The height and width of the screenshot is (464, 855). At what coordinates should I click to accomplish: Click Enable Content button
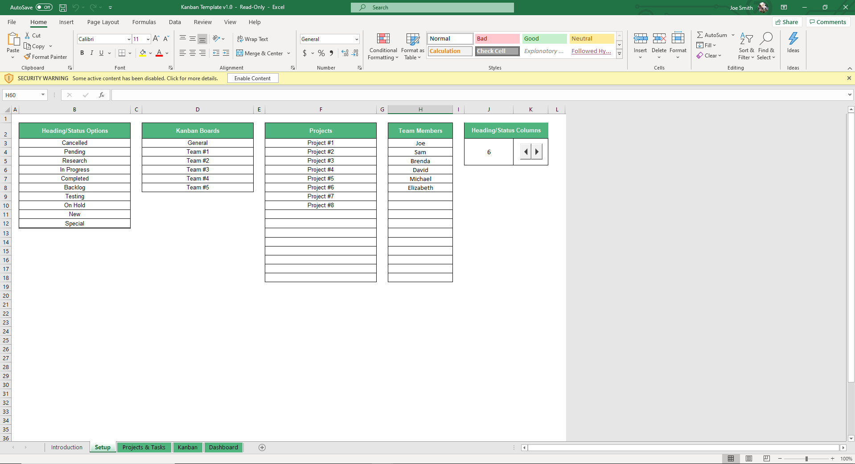click(x=253, y=78)
